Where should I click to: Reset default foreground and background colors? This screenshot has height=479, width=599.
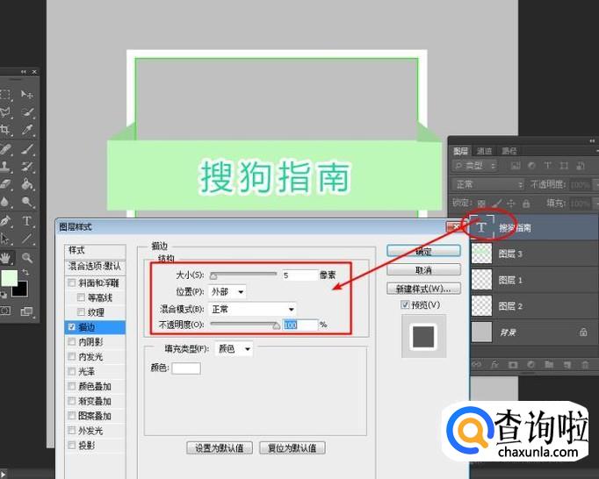[3, 295]
